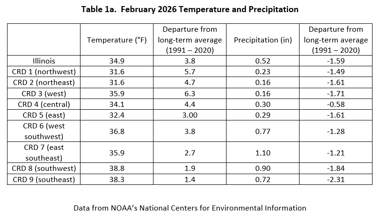Select the 1.10 precipitation cell
The width and height of the screenshot is (380, 218).
coord(263,152)
